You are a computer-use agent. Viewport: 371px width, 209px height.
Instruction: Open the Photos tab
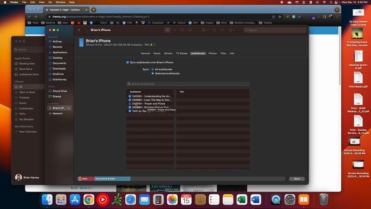[213, 53]
